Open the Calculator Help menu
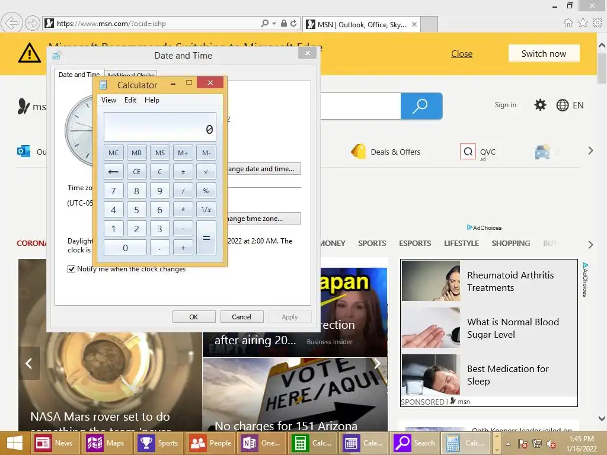The image size is (607, 455). point(152,100)
